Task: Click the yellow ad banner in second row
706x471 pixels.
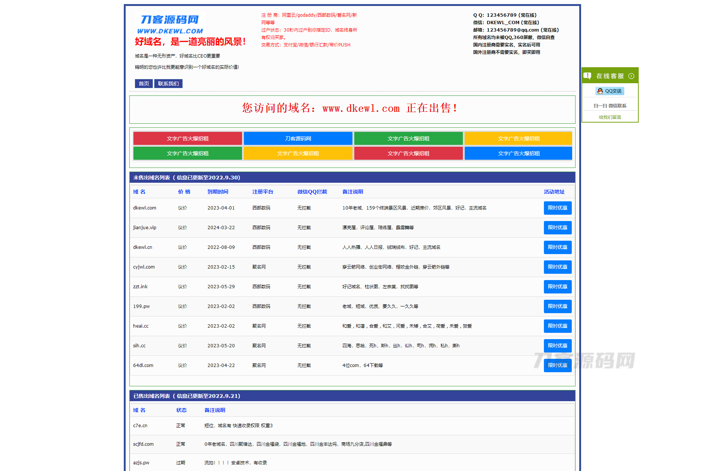Action: (x=298, y=153)
